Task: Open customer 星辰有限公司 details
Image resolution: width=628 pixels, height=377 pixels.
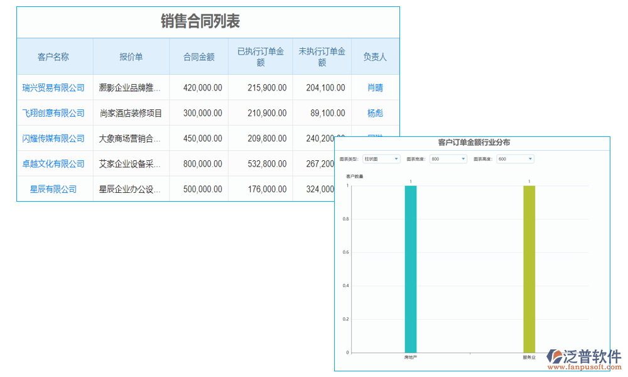Action: (x=54, y=188)
